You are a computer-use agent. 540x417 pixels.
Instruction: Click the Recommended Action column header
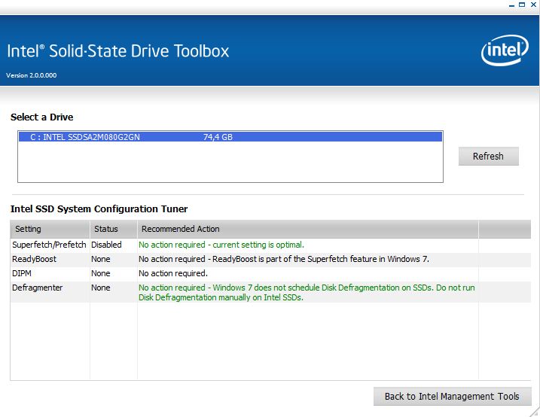point(308,229)
